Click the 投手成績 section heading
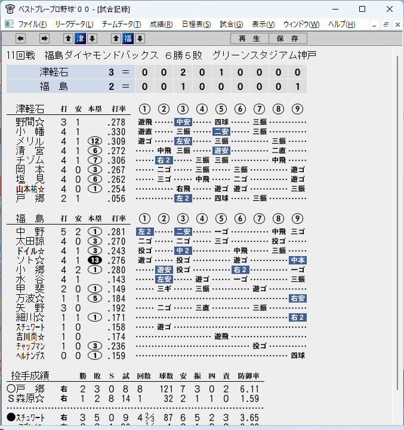This screenshot has width=404, height=430. click(x=30, y=375)
